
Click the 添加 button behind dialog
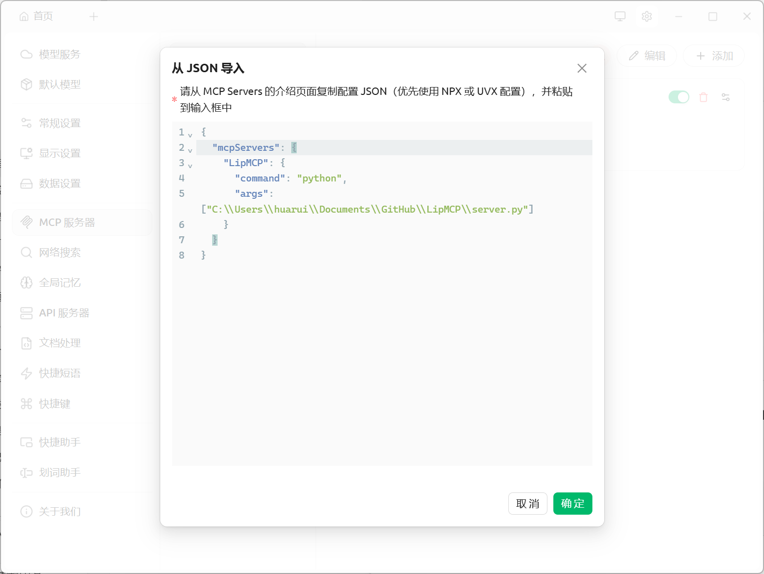pyautogui.click(x=714, y=56)
